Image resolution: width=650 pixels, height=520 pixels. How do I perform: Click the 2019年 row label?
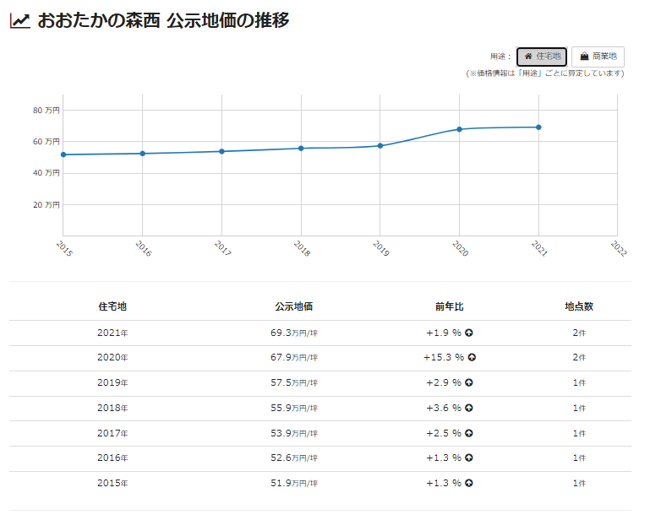(112, 382)
